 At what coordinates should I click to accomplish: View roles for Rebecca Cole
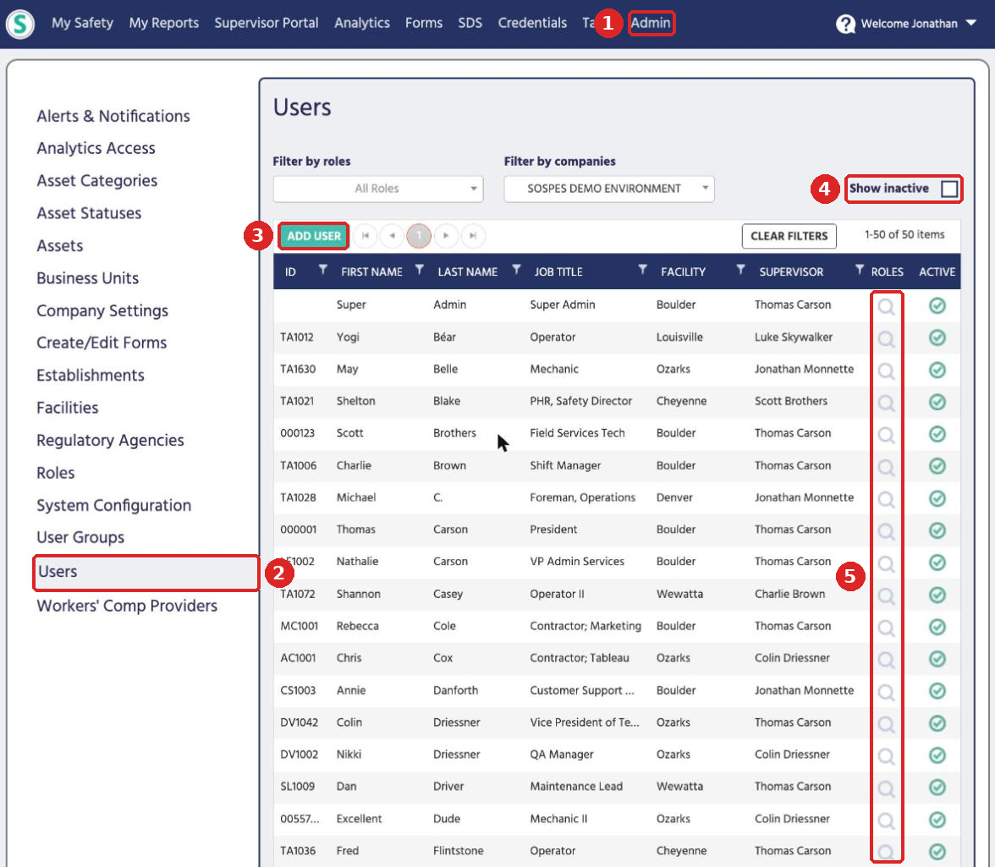(887, 628)
